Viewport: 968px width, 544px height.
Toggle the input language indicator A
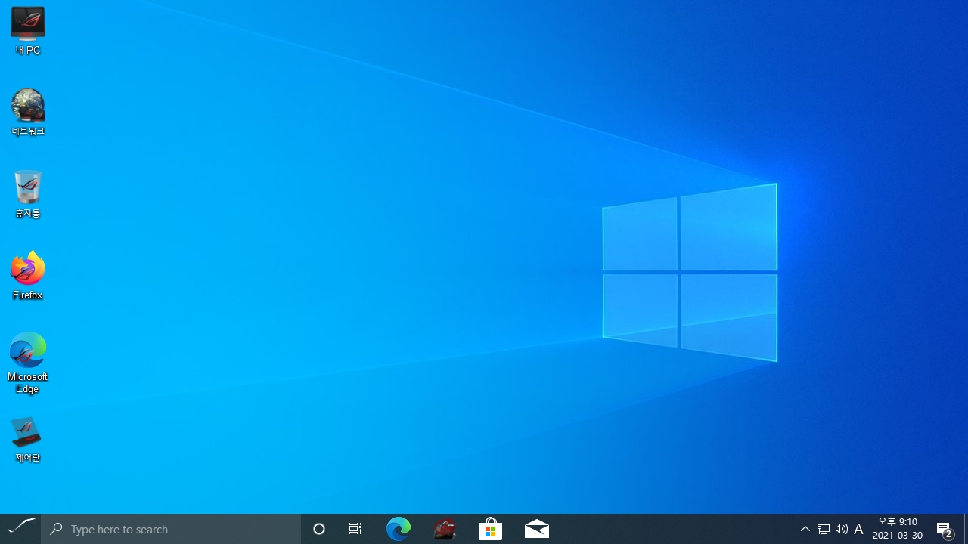(858, 529)
